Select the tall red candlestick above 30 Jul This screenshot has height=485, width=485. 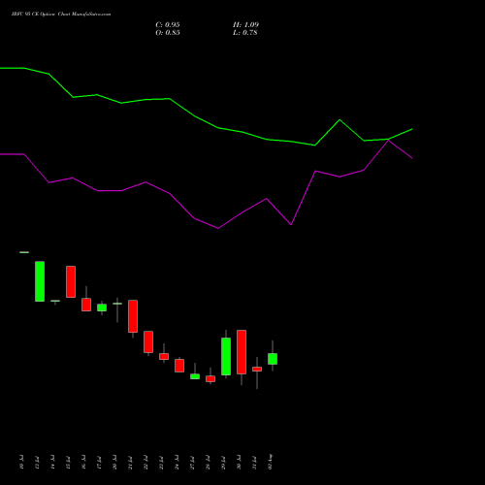[x=242, y=352]
